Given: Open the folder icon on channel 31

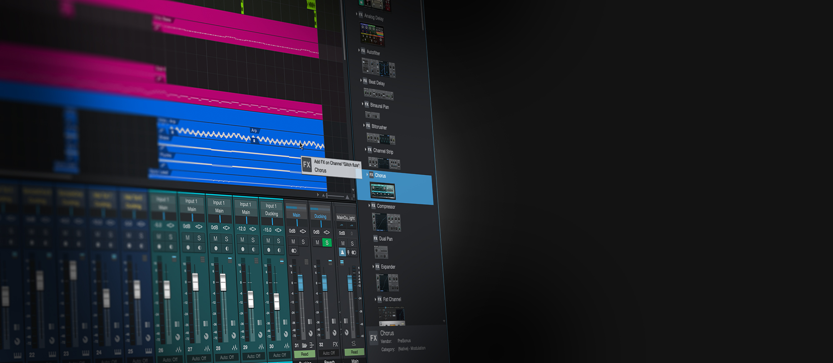Looking at the screenshot, I should (304, 345).
